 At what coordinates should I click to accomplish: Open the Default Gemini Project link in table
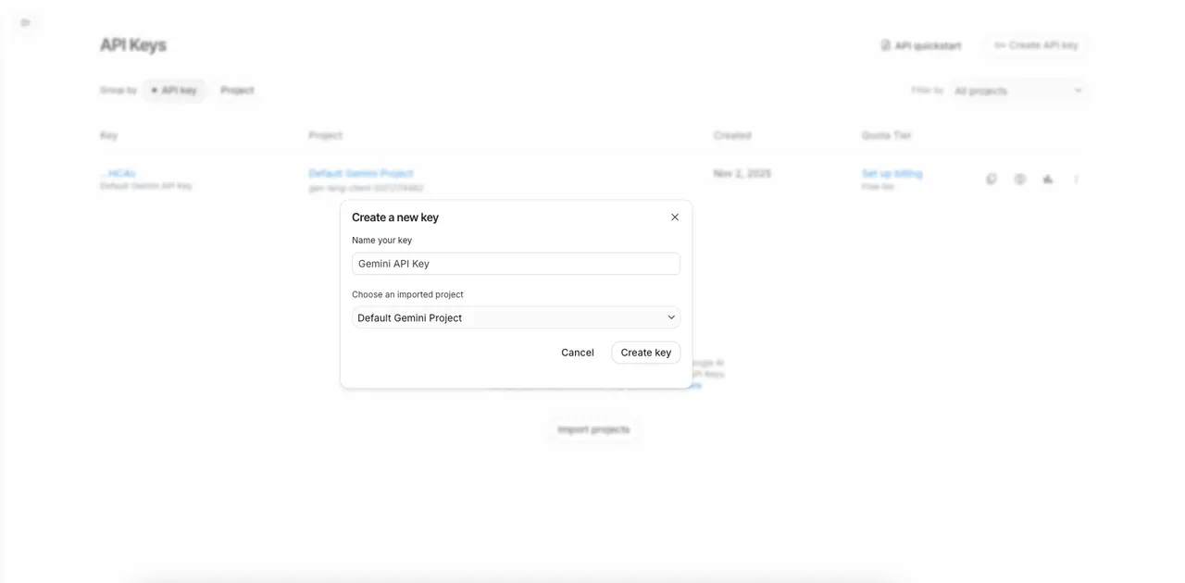pos(361,173)
